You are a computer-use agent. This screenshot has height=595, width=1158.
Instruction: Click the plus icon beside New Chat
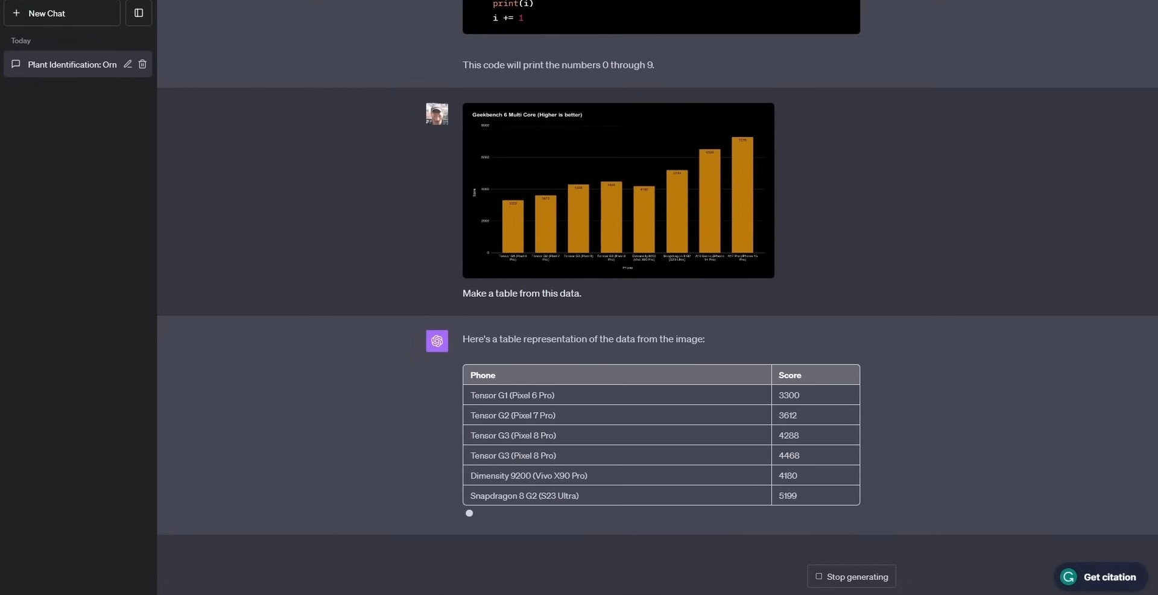tap(16, 13)
